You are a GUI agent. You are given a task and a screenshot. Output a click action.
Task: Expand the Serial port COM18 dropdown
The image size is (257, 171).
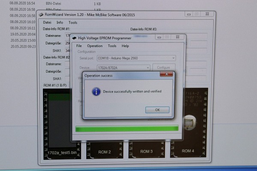point(173,58)
